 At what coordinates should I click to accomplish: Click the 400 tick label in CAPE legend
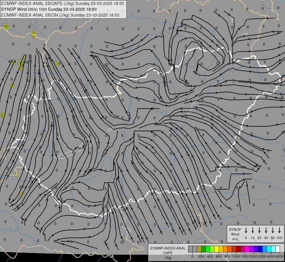(210, 256)
